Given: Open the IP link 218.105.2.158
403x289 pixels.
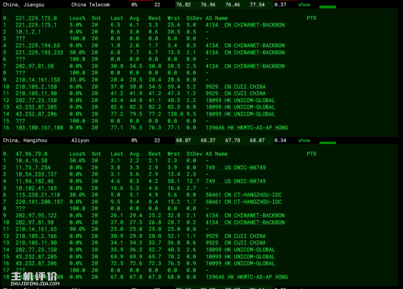Looking at the screenshot, I should click(x=36, y=87).
